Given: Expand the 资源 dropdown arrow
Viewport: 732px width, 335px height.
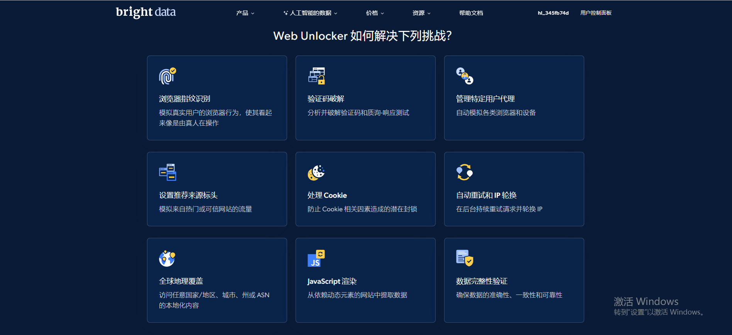Looking at the screenshot, I should point(429,13).
